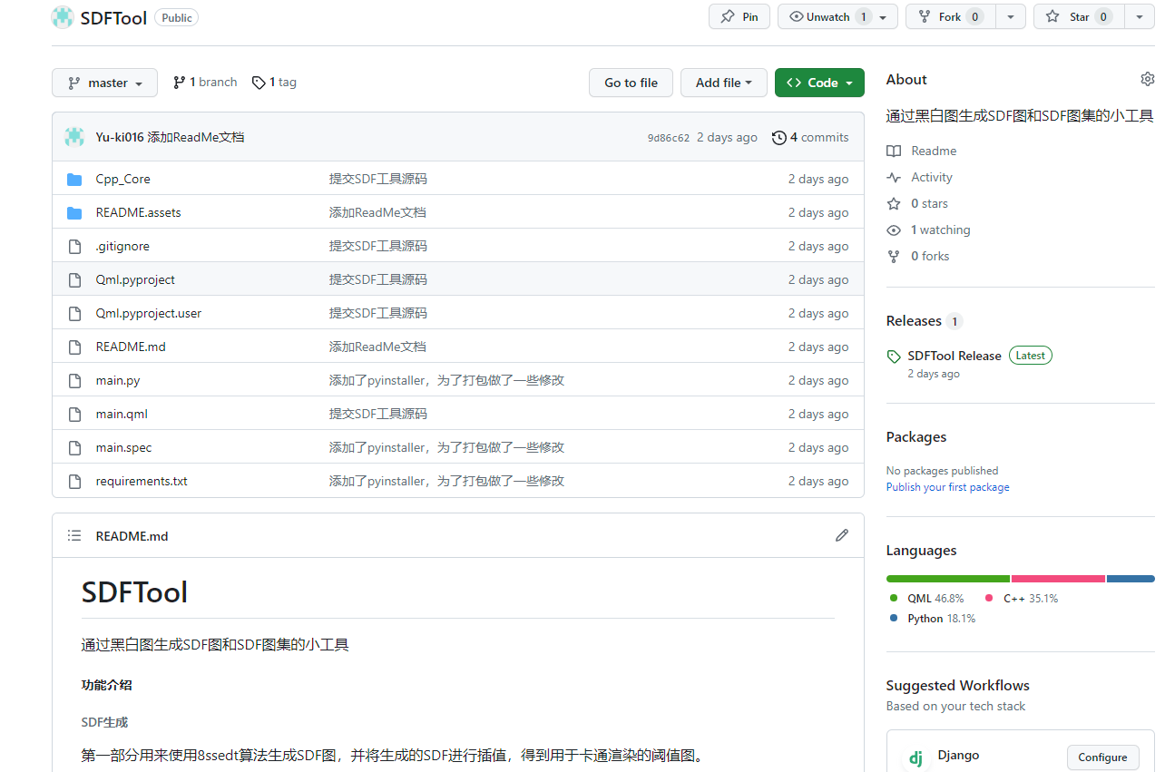Open the Publish your first package link
The width and height of the screenshot is (1165, 772).
[x=947, y=487]
